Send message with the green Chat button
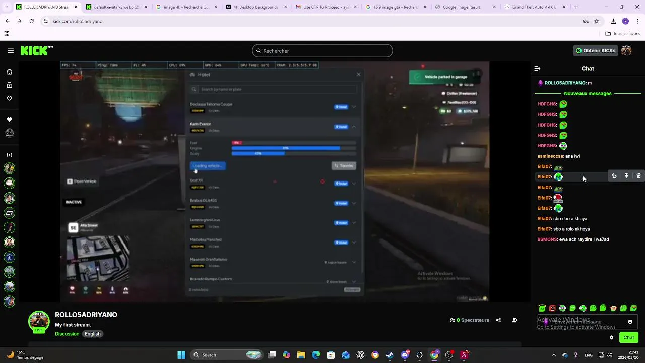The width and height of the screenshot is (645, 363). [x=629, y=337]
